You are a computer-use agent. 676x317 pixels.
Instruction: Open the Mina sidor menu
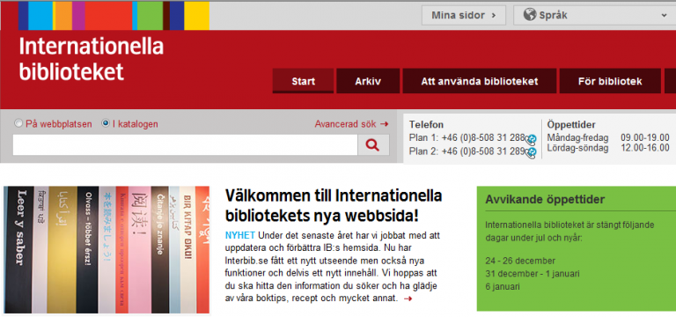pos(464,16)
